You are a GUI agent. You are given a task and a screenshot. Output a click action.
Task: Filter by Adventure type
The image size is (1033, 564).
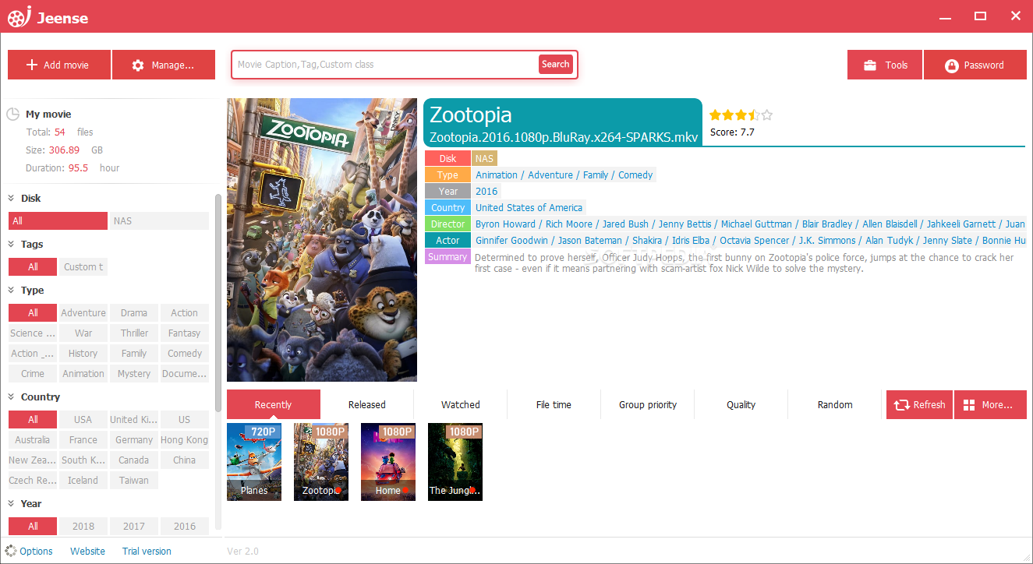click(x=83, y=313)
